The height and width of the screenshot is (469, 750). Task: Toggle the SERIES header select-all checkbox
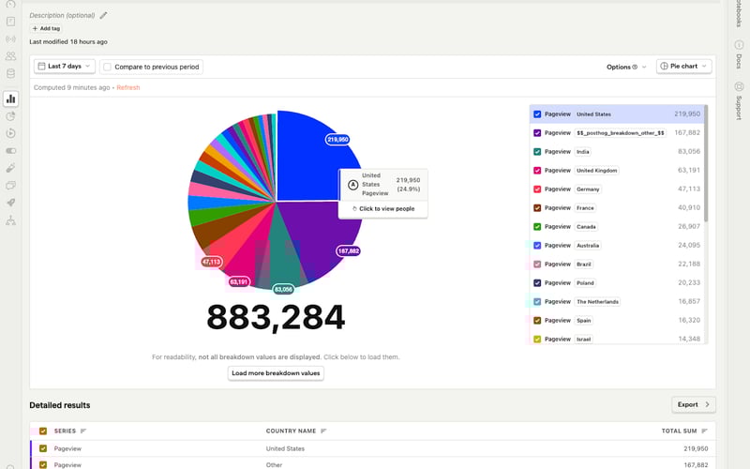(43, 431)
